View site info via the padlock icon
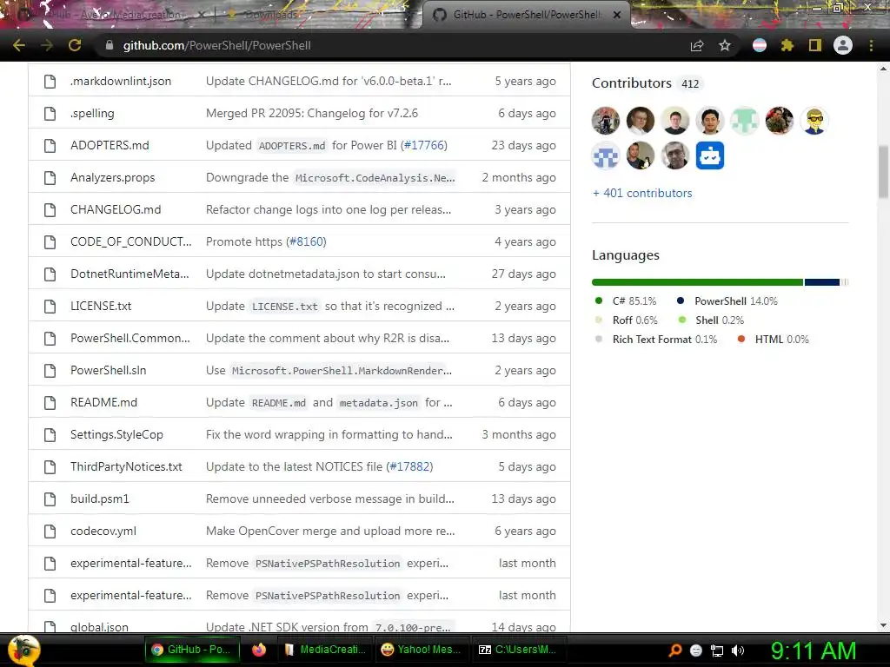Screen dimensions: 890x667 tap(110, 45)
